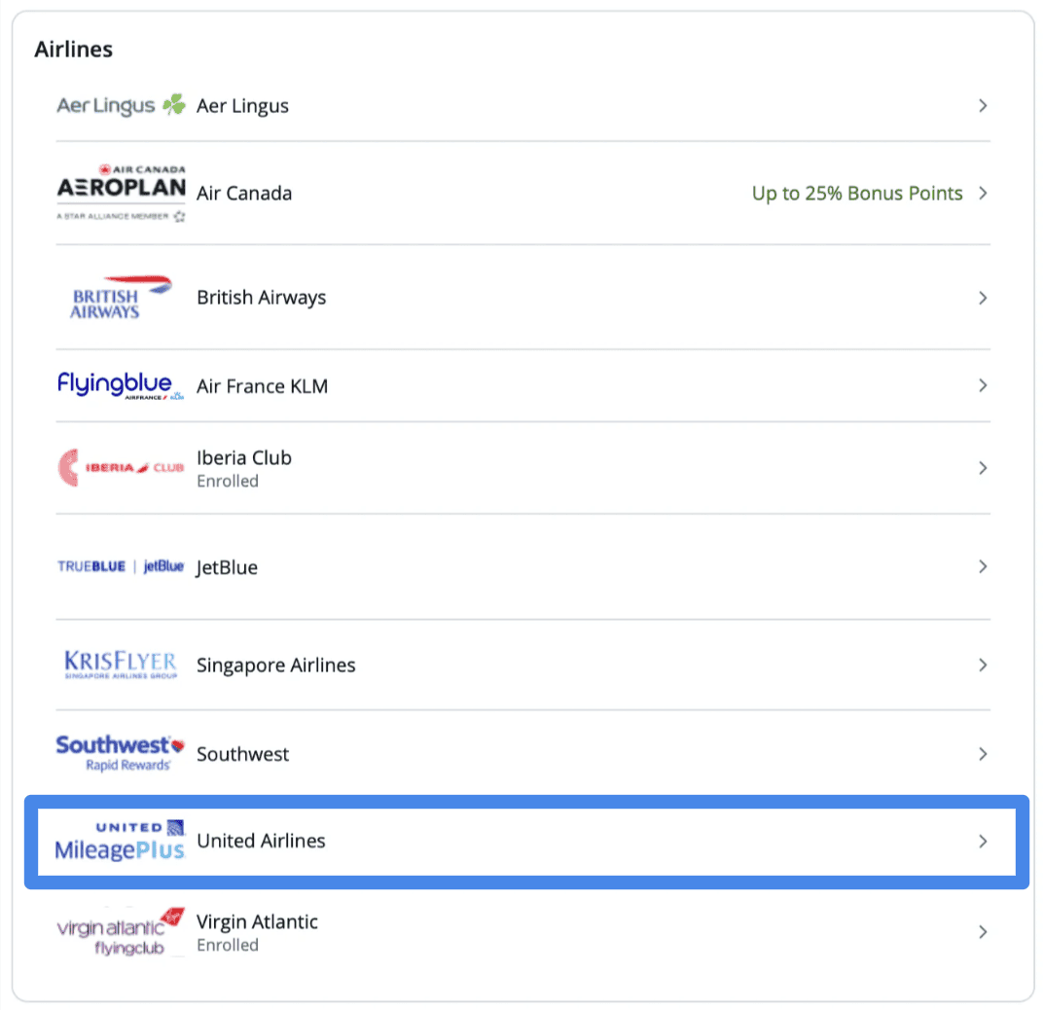Expand the Air Canada details chevron

[x=983, y=193]
